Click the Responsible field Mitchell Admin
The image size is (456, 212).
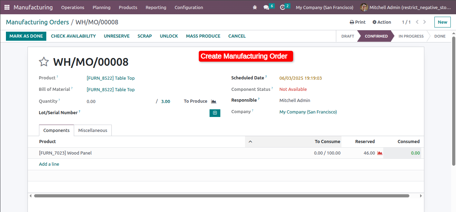(x=295, y=100)
